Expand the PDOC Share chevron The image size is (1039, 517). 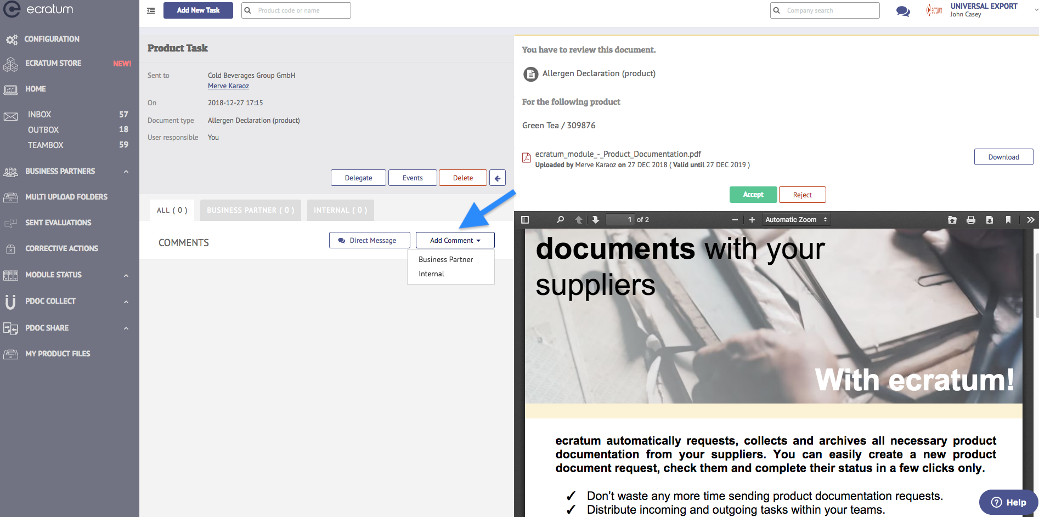(x=126, y=328)
